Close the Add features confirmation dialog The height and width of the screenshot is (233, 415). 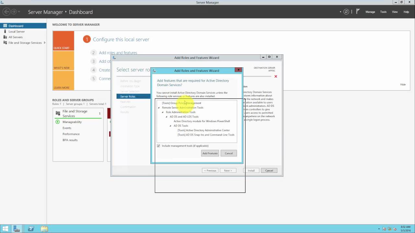238,70
